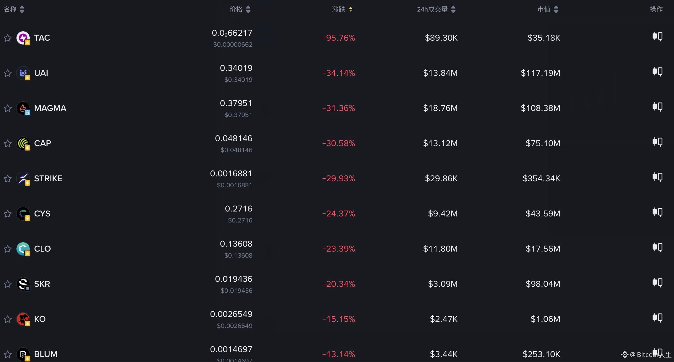Open the UAI token name link
Viewport: 674px width, 362px height.
[x=41, y=73]
